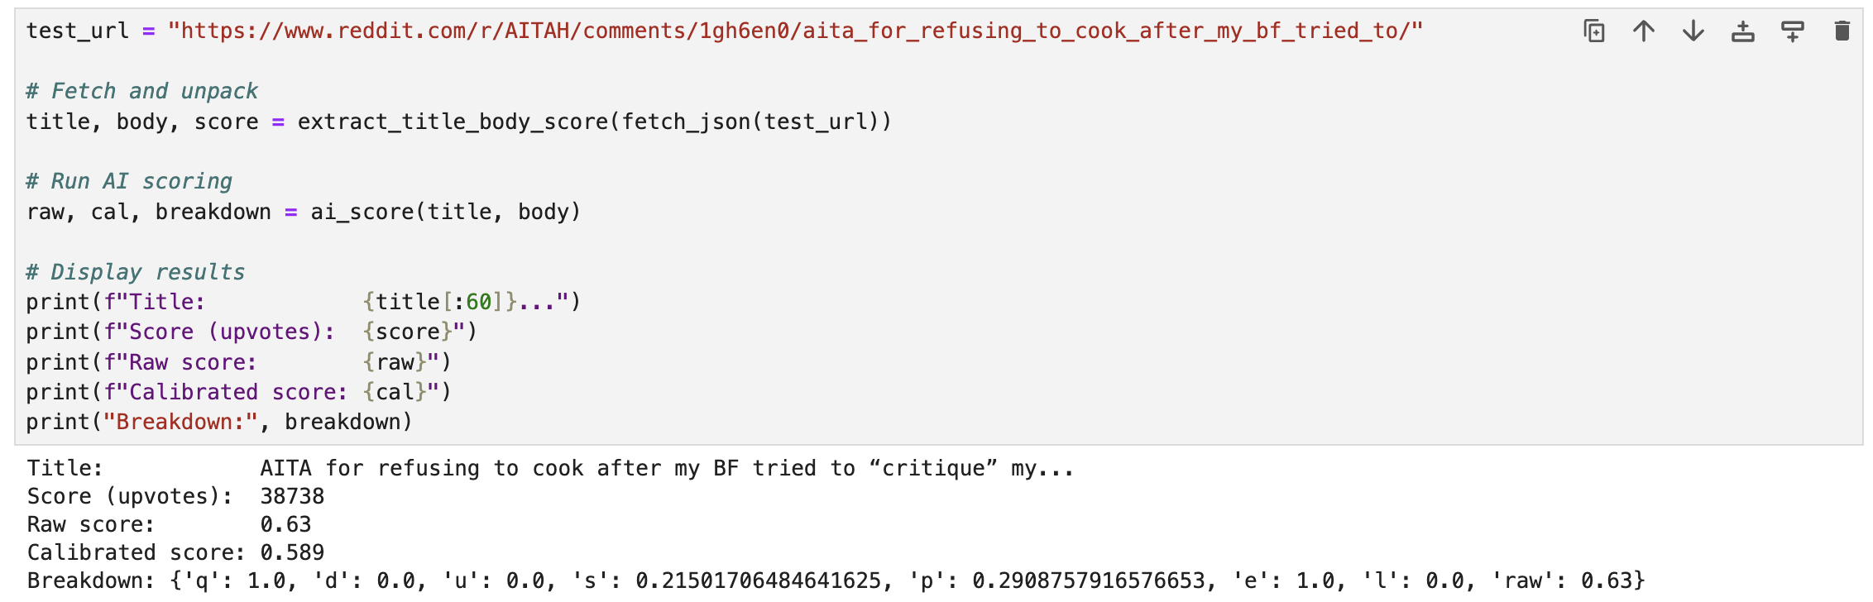The height and width of the screenshot is (602, 1873).
Task: Move the cell up
Action: coord(1643,31)
